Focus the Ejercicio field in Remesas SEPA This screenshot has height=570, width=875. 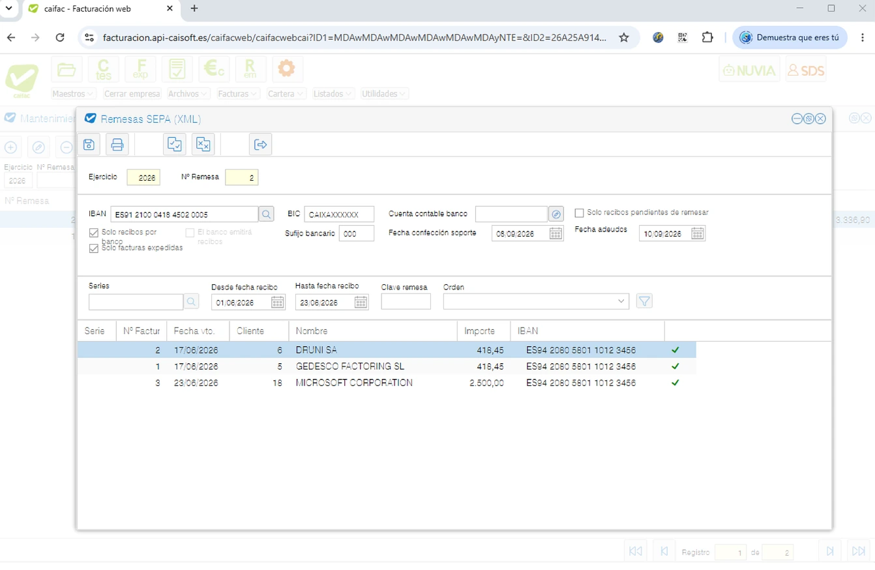[143, 177]
